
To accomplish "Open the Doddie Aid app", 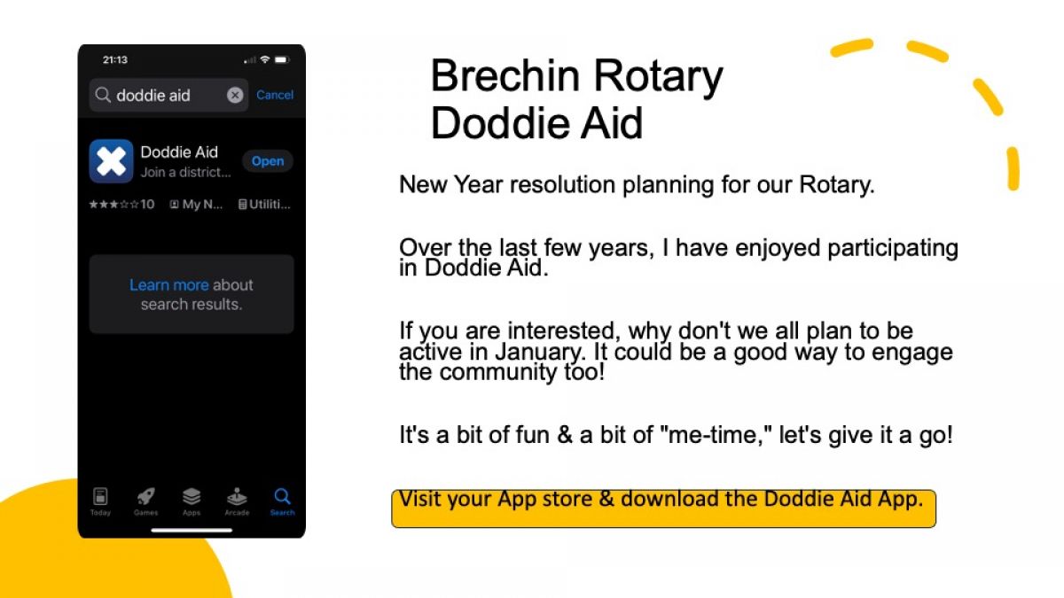I will tap(268, 161).
